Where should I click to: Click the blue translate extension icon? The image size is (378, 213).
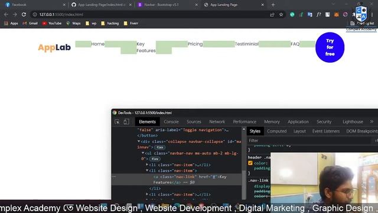[x=309, y=14]
